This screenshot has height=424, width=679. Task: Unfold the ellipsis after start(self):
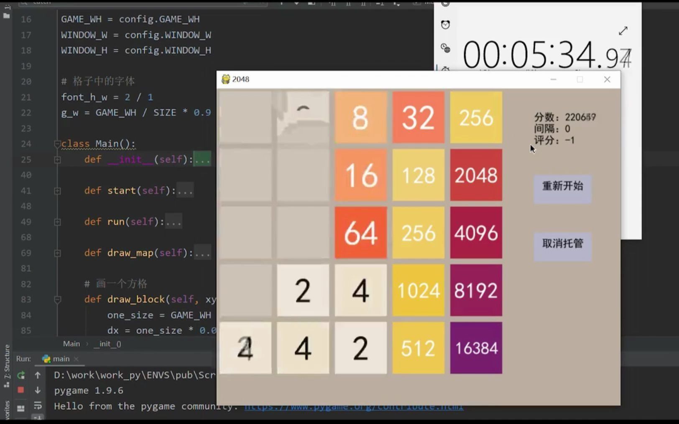coord(185,191)
